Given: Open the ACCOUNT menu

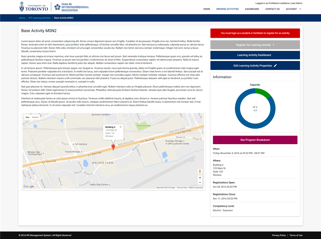Looking at the screenshot, I should [293, 9].
